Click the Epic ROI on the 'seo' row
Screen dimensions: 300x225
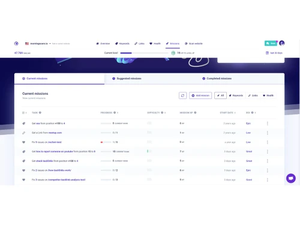point(248,124)
